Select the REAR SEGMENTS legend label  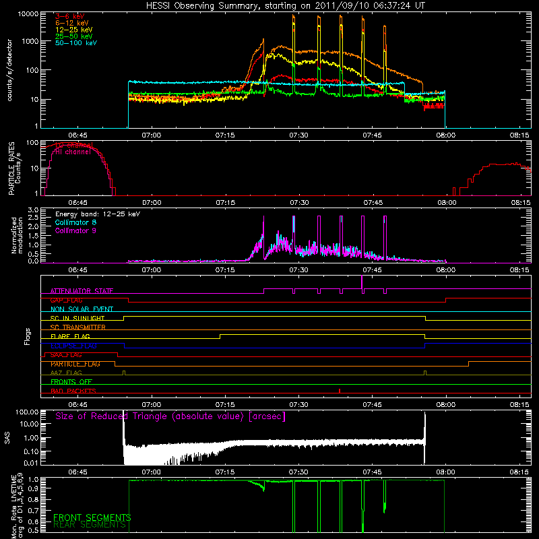90,525
